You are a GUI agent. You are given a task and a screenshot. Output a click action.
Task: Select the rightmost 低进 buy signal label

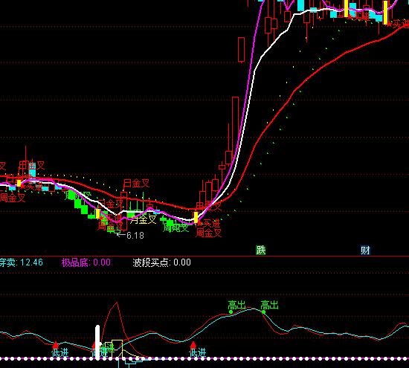(198, 353)
